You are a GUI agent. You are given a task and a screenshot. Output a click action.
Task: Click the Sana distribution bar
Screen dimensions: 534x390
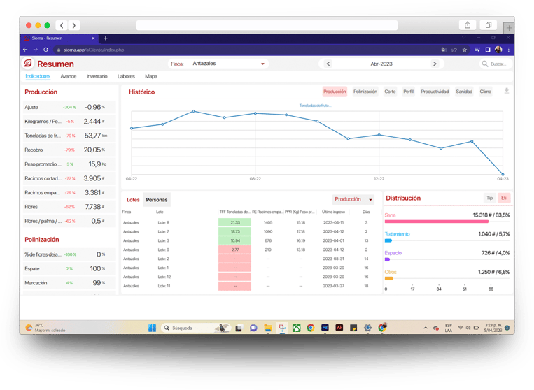437,222
